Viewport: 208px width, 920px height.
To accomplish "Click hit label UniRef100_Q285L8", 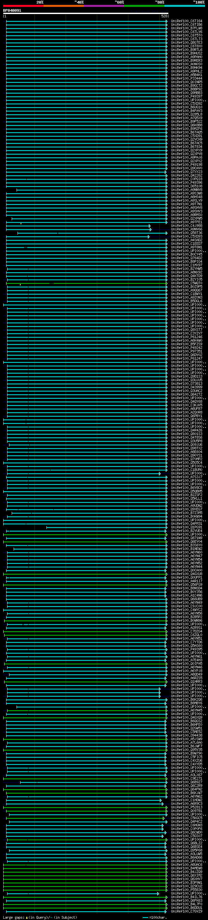I will pyautogui.click(x=186, y=114).
